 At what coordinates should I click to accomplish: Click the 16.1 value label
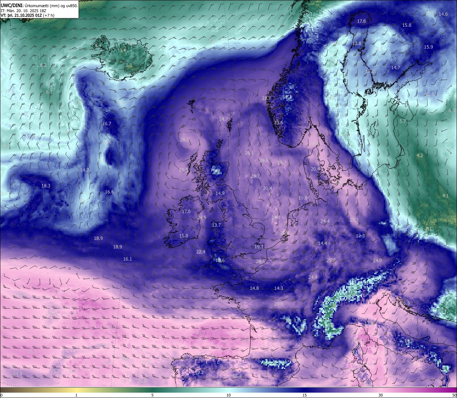(127, 259)
